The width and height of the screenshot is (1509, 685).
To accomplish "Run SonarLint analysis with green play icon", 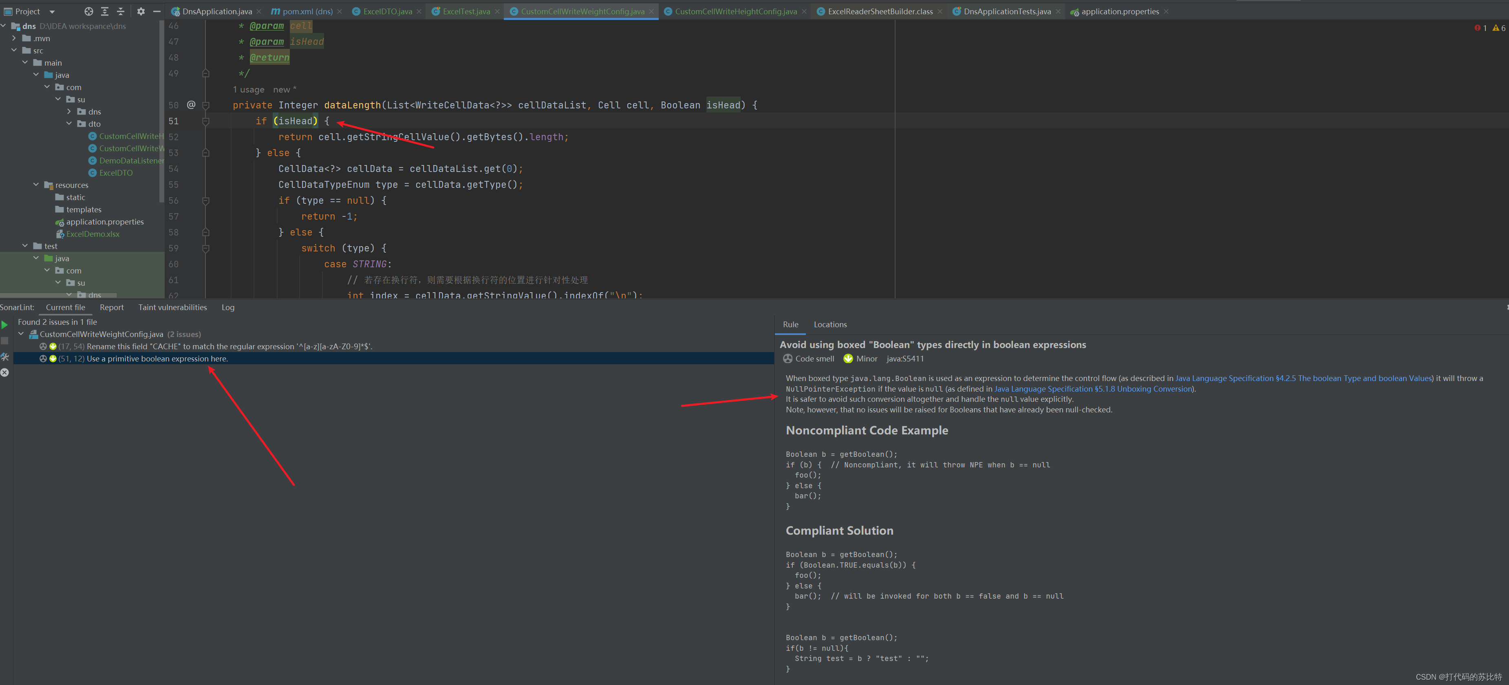I will pyautogui.click(x=4, y=324).
